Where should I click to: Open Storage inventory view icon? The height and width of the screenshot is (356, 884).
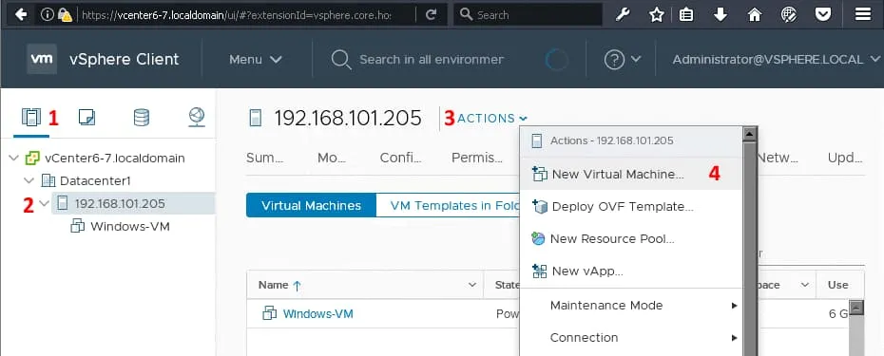[142, 117]
